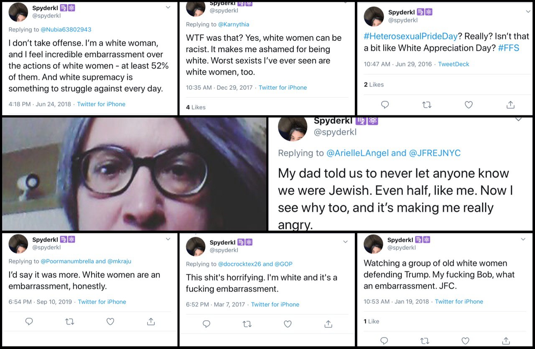Like the Jan 19, 2018 tweet
535x349 pixels.
[465, 341]
